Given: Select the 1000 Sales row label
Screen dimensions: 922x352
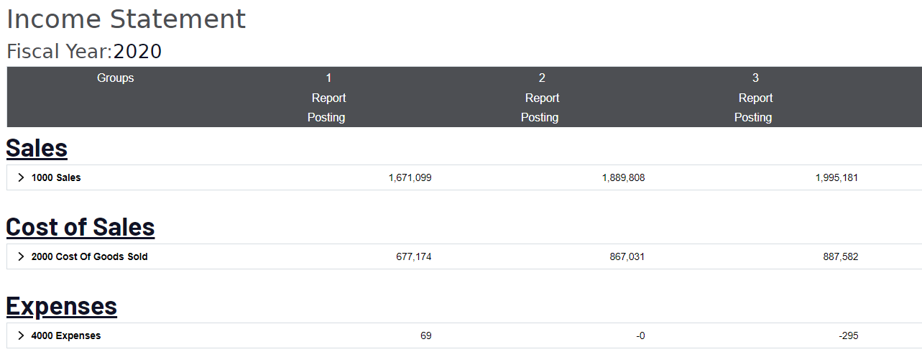Looking at the screenshot, I should 56,177.
